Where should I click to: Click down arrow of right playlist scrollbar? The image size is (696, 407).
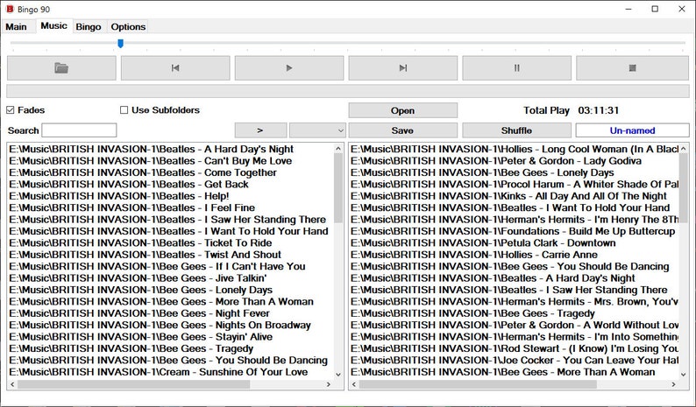tap(683, 375)
